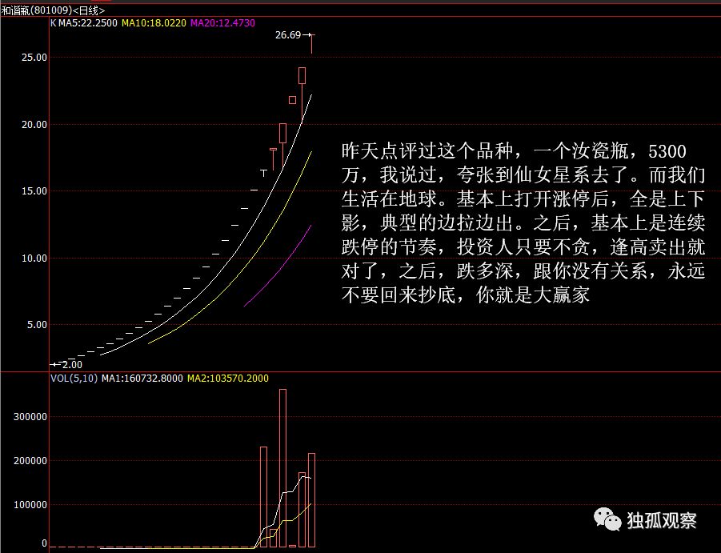
Task: Click the 26.69 high price marker
Action: pyautogui.click(x=288, y=35)
